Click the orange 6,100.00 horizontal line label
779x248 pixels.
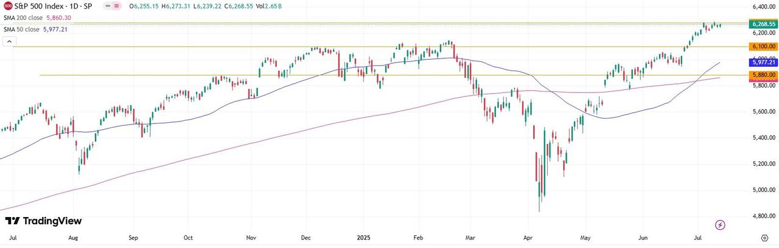763,46
